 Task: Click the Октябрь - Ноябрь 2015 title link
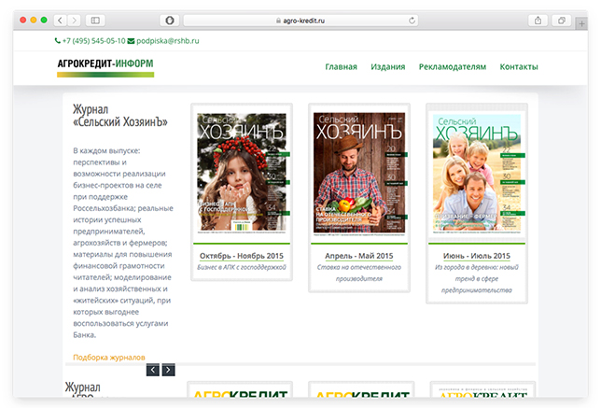click(242, 256)
